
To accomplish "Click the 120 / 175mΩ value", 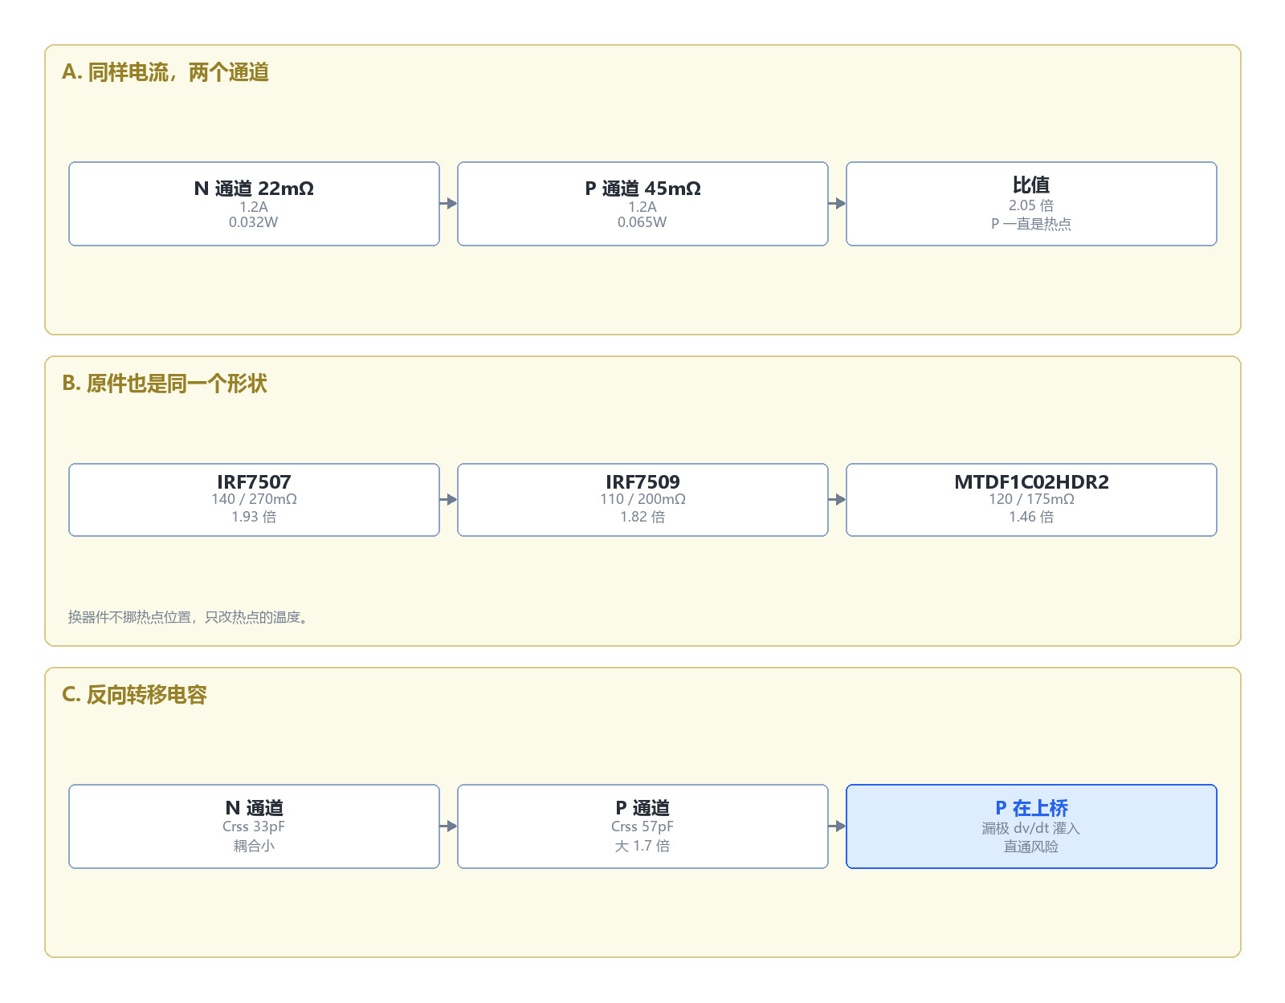I will tap(1031, 499).
